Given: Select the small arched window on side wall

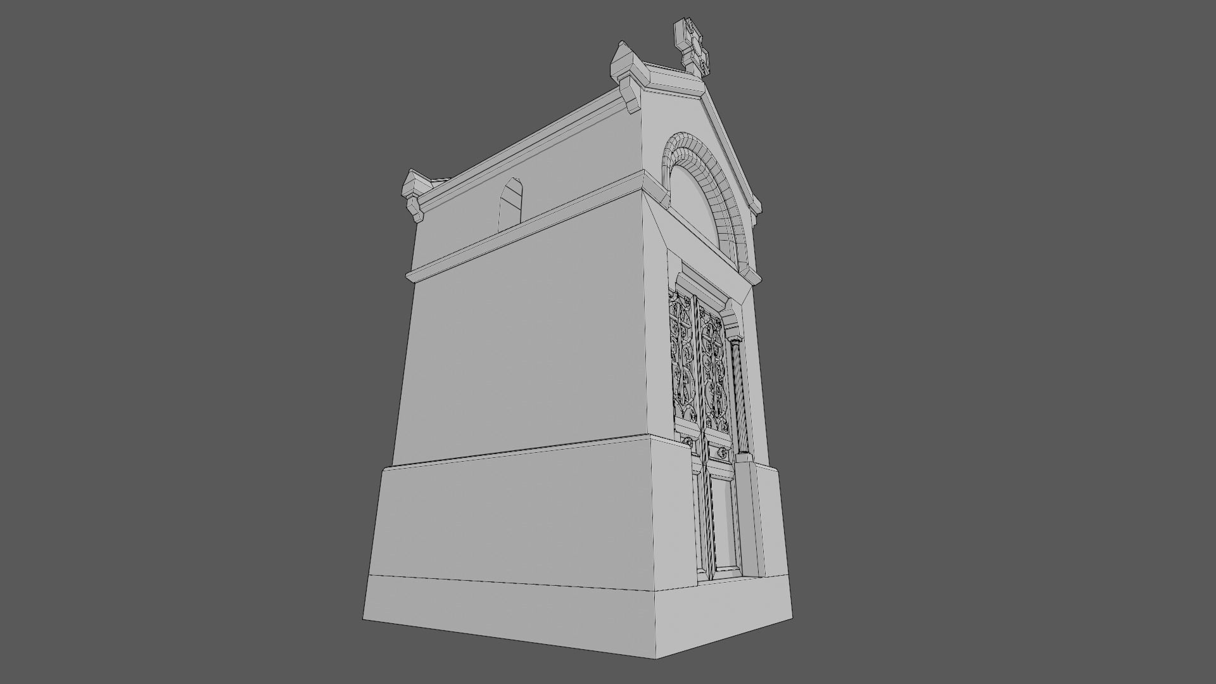Looking at the screenshot, I should pos(511,203).
